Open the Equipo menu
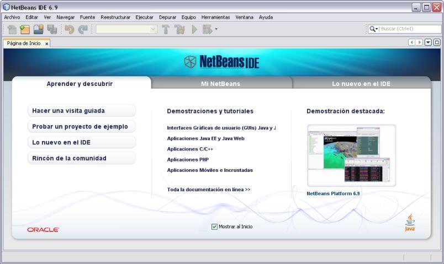Viewport: 444px width, 264px height. coord(188,17)
